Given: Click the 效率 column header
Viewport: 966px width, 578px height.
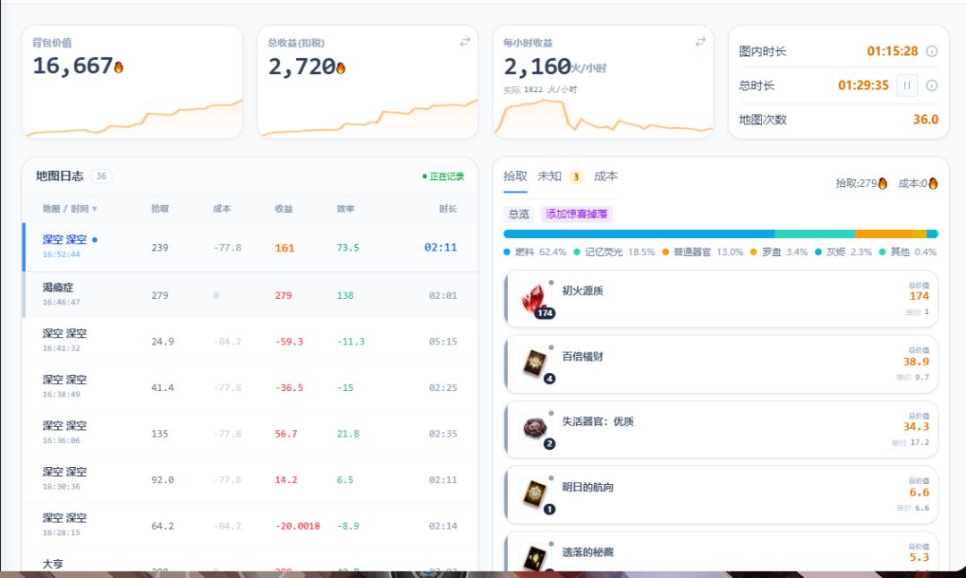Looking at the screenshot, I should point(345,208).
